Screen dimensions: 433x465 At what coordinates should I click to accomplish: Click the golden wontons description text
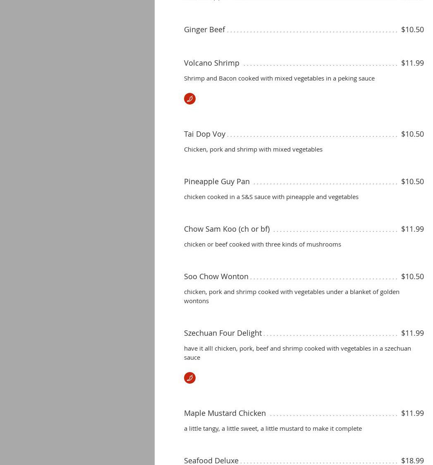click(x=291, y=296)
